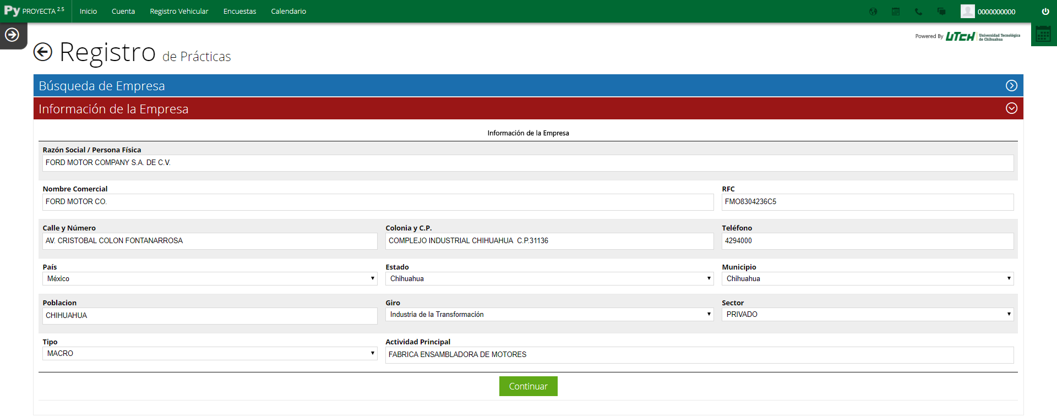Expand the left sidebar arrow button
Viewport: 1057px width, 417px height.
click(x=12, y=35)
